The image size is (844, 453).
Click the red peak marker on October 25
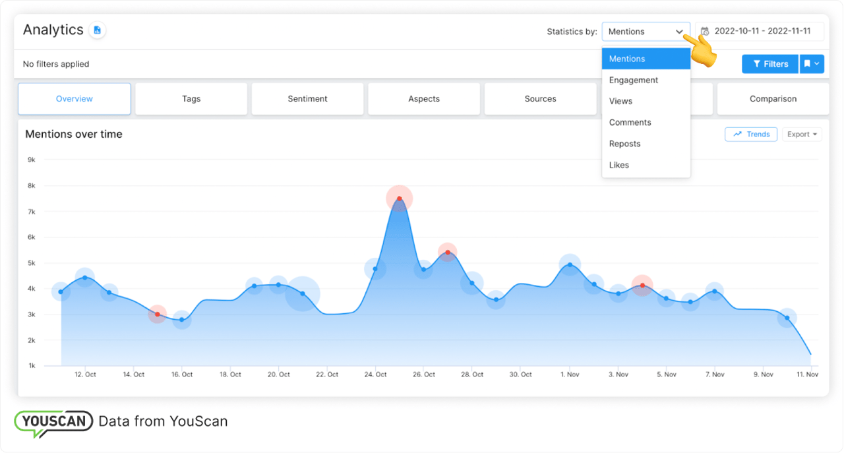coord(399,197)
